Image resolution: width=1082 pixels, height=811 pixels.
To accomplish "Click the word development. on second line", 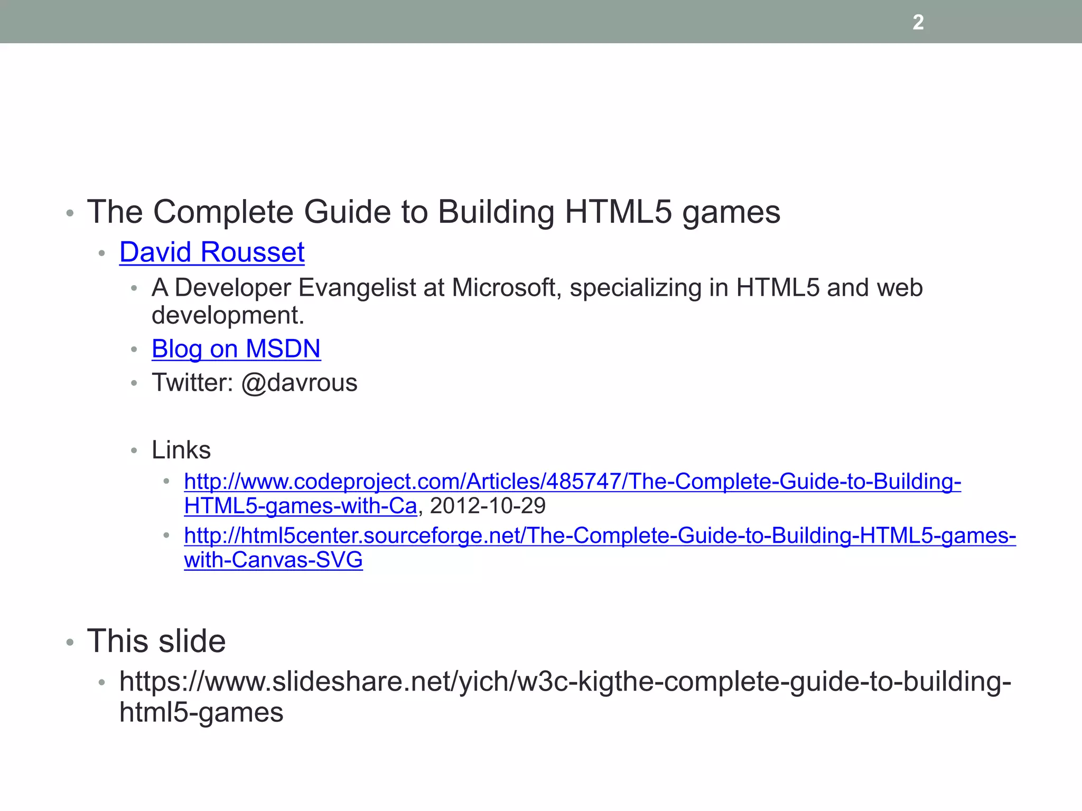I will tap(228, 316).
